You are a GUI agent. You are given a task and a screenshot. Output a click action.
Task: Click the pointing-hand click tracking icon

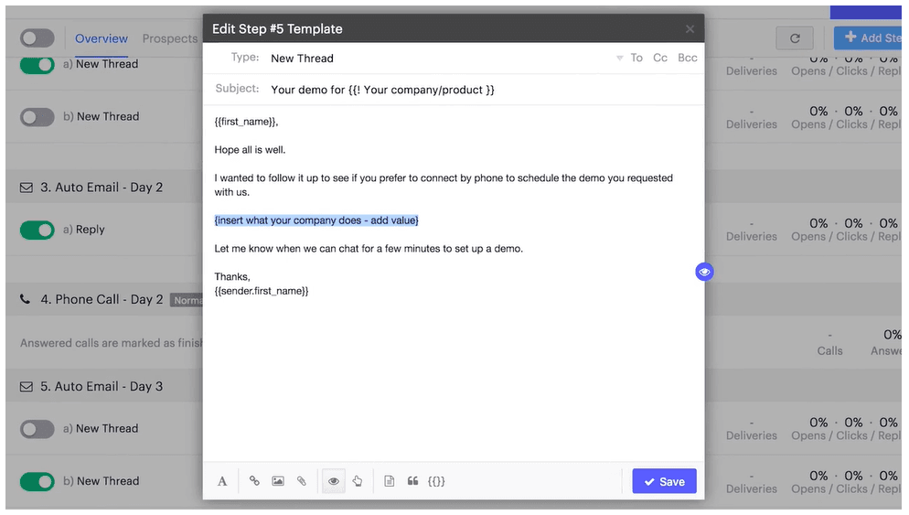point(358,481)
